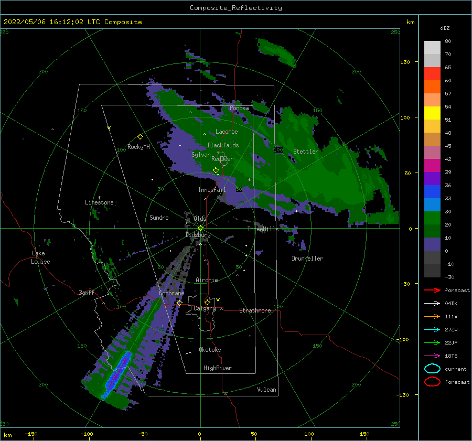Click the Lake Louise label
This screenshot has height=441, width=472.
click(40, 257)
